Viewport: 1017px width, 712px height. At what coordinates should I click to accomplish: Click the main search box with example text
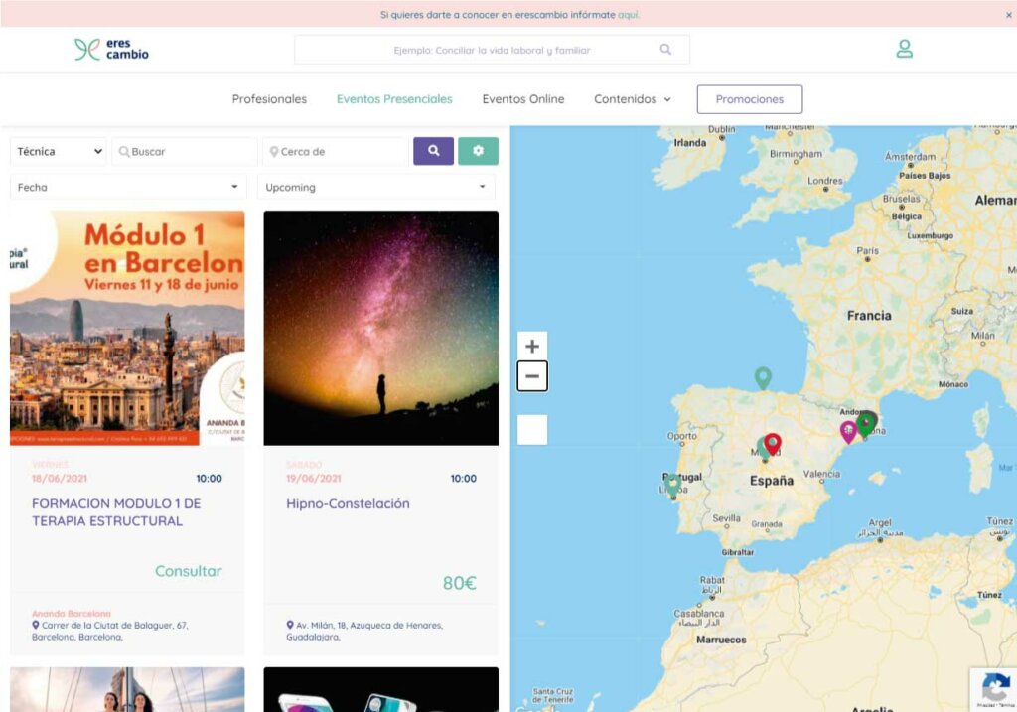coord(492,50)
